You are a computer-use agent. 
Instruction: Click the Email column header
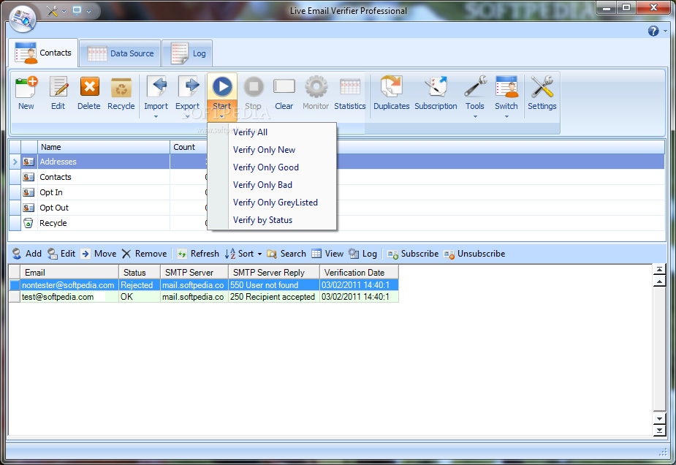[69, 273]
